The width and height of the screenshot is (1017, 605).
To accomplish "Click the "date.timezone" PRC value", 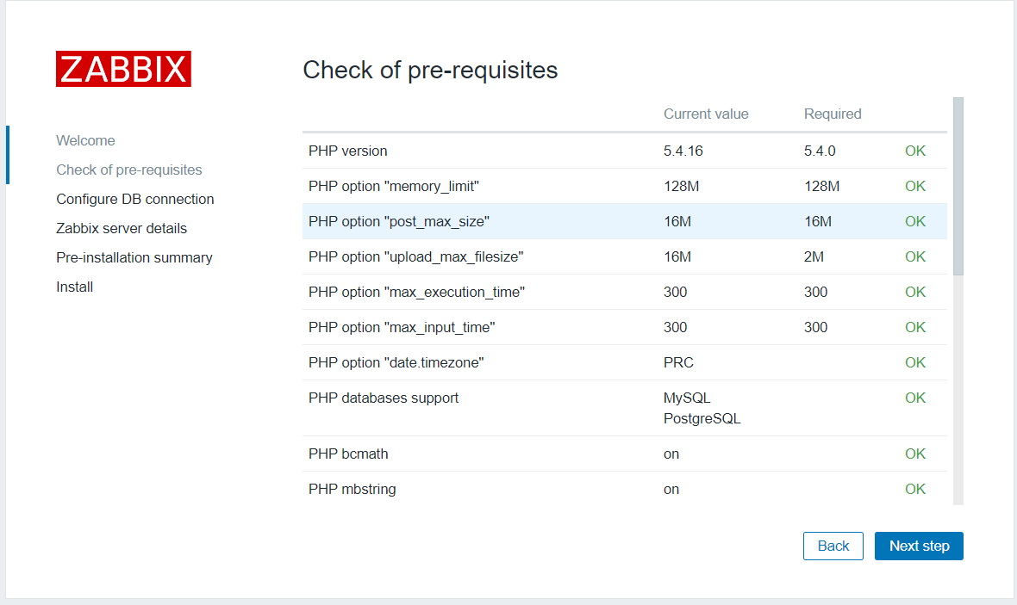I will click(678, 362).
